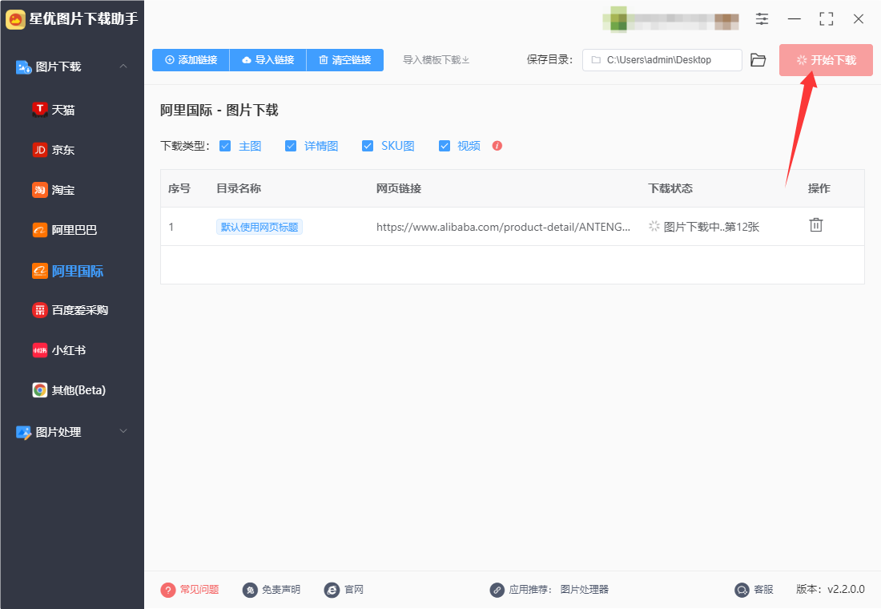Click the 图片下载中..第12张 status text

tap(711, 227)
